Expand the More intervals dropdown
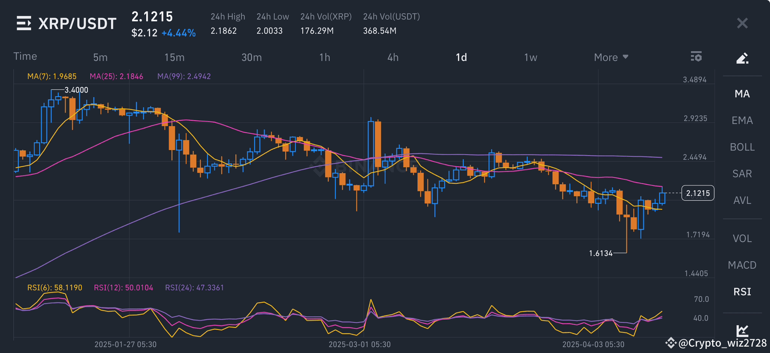This screenshot has width=770, height=353. click(x=611, y=57)
